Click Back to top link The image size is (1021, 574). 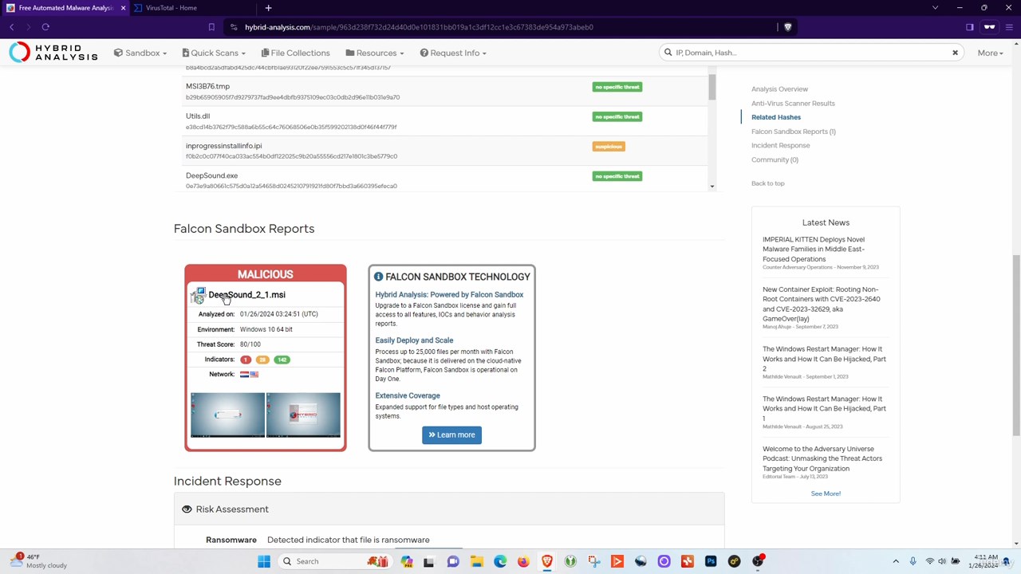767,183
